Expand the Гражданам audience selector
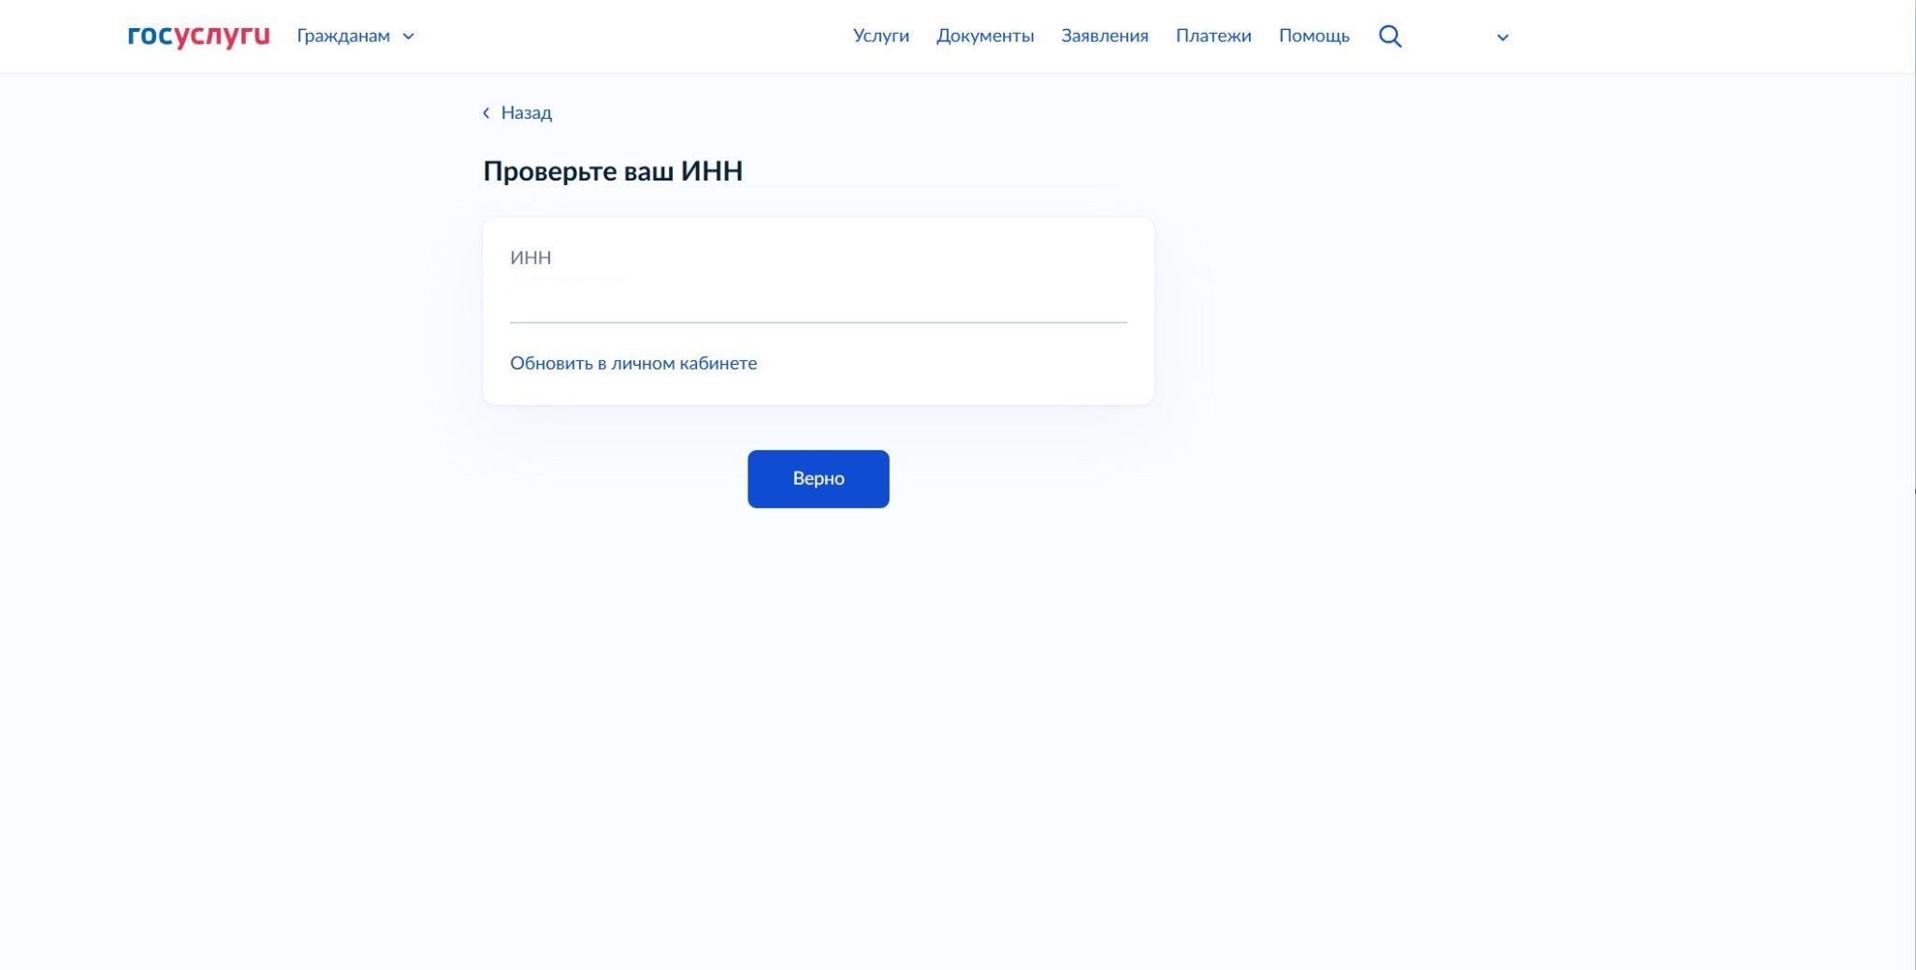Viewport: 1916px width, 970px height. (x=343, y=36)
